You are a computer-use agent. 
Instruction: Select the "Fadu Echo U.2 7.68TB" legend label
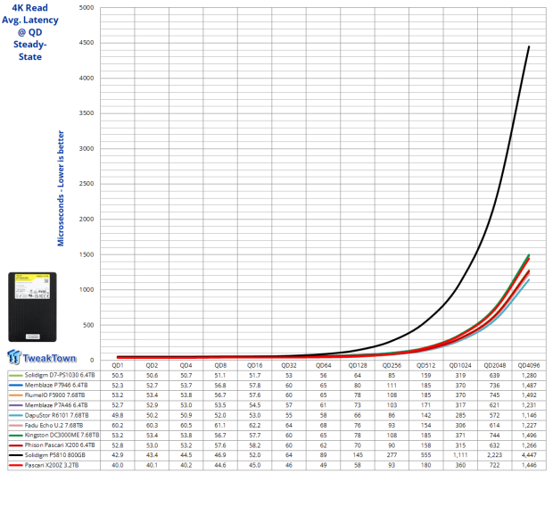click(x=54, y=426)
